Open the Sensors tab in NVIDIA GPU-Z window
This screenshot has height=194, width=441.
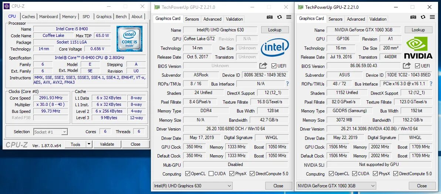335,19
